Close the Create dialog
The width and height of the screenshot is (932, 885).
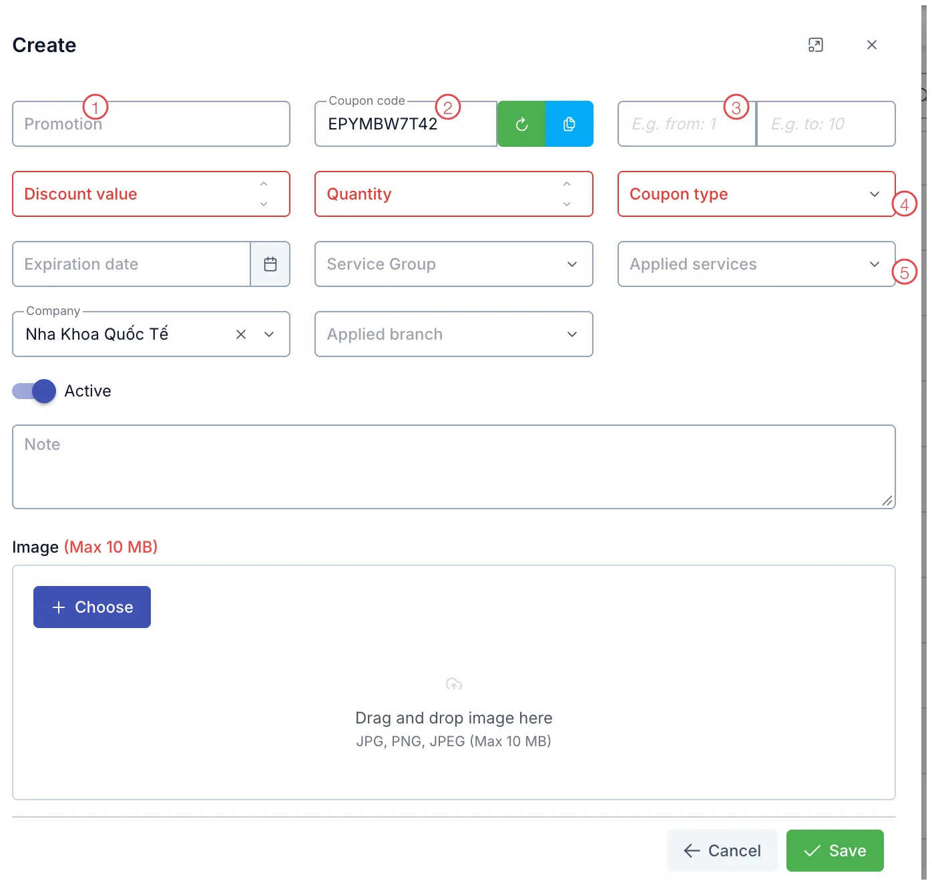[871, 45]
